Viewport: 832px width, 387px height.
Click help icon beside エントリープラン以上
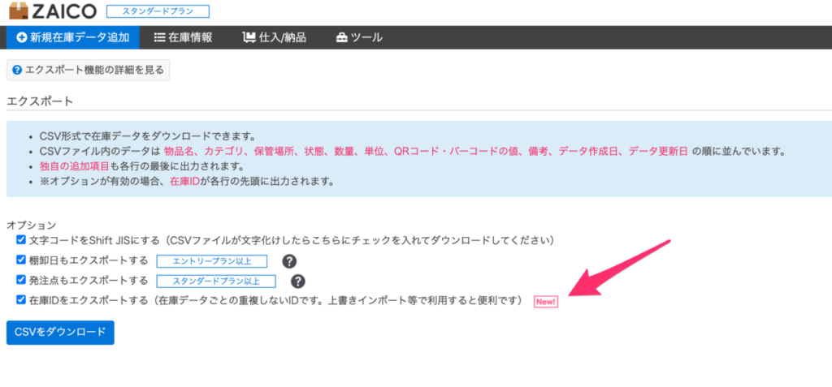click(288, 260)
